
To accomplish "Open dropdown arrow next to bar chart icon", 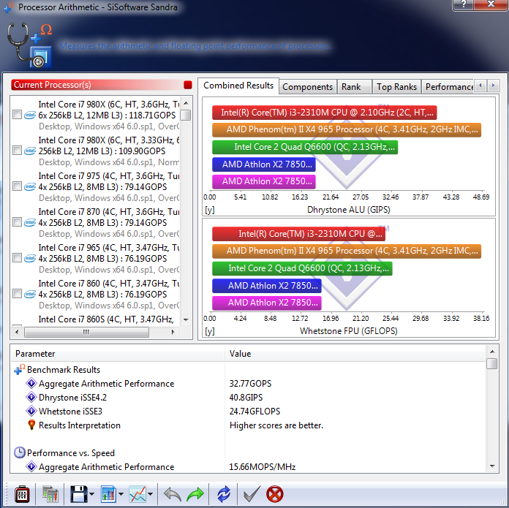I will pyautogui.click(x=121, y=494).
